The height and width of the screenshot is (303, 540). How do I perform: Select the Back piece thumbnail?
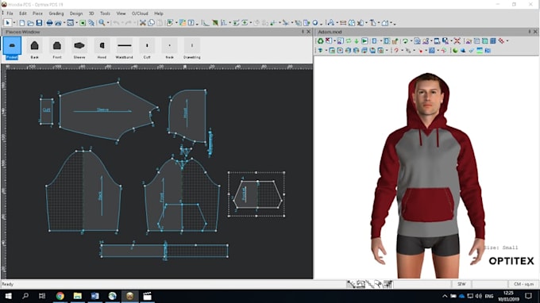tap(34, 48)
